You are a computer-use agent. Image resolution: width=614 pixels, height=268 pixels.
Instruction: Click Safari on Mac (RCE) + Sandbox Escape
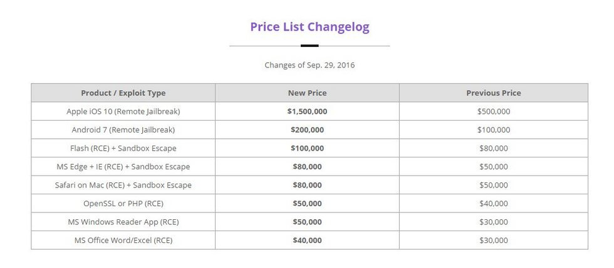coord(123,185)
